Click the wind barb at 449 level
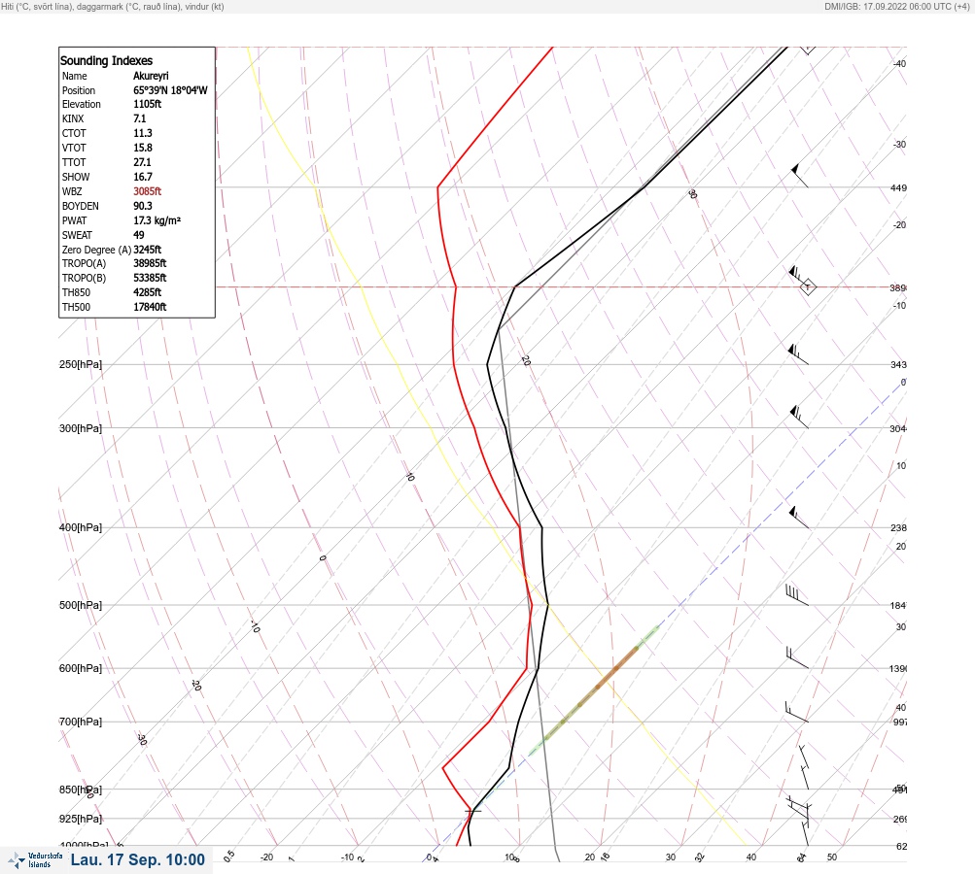 point(800,176)
